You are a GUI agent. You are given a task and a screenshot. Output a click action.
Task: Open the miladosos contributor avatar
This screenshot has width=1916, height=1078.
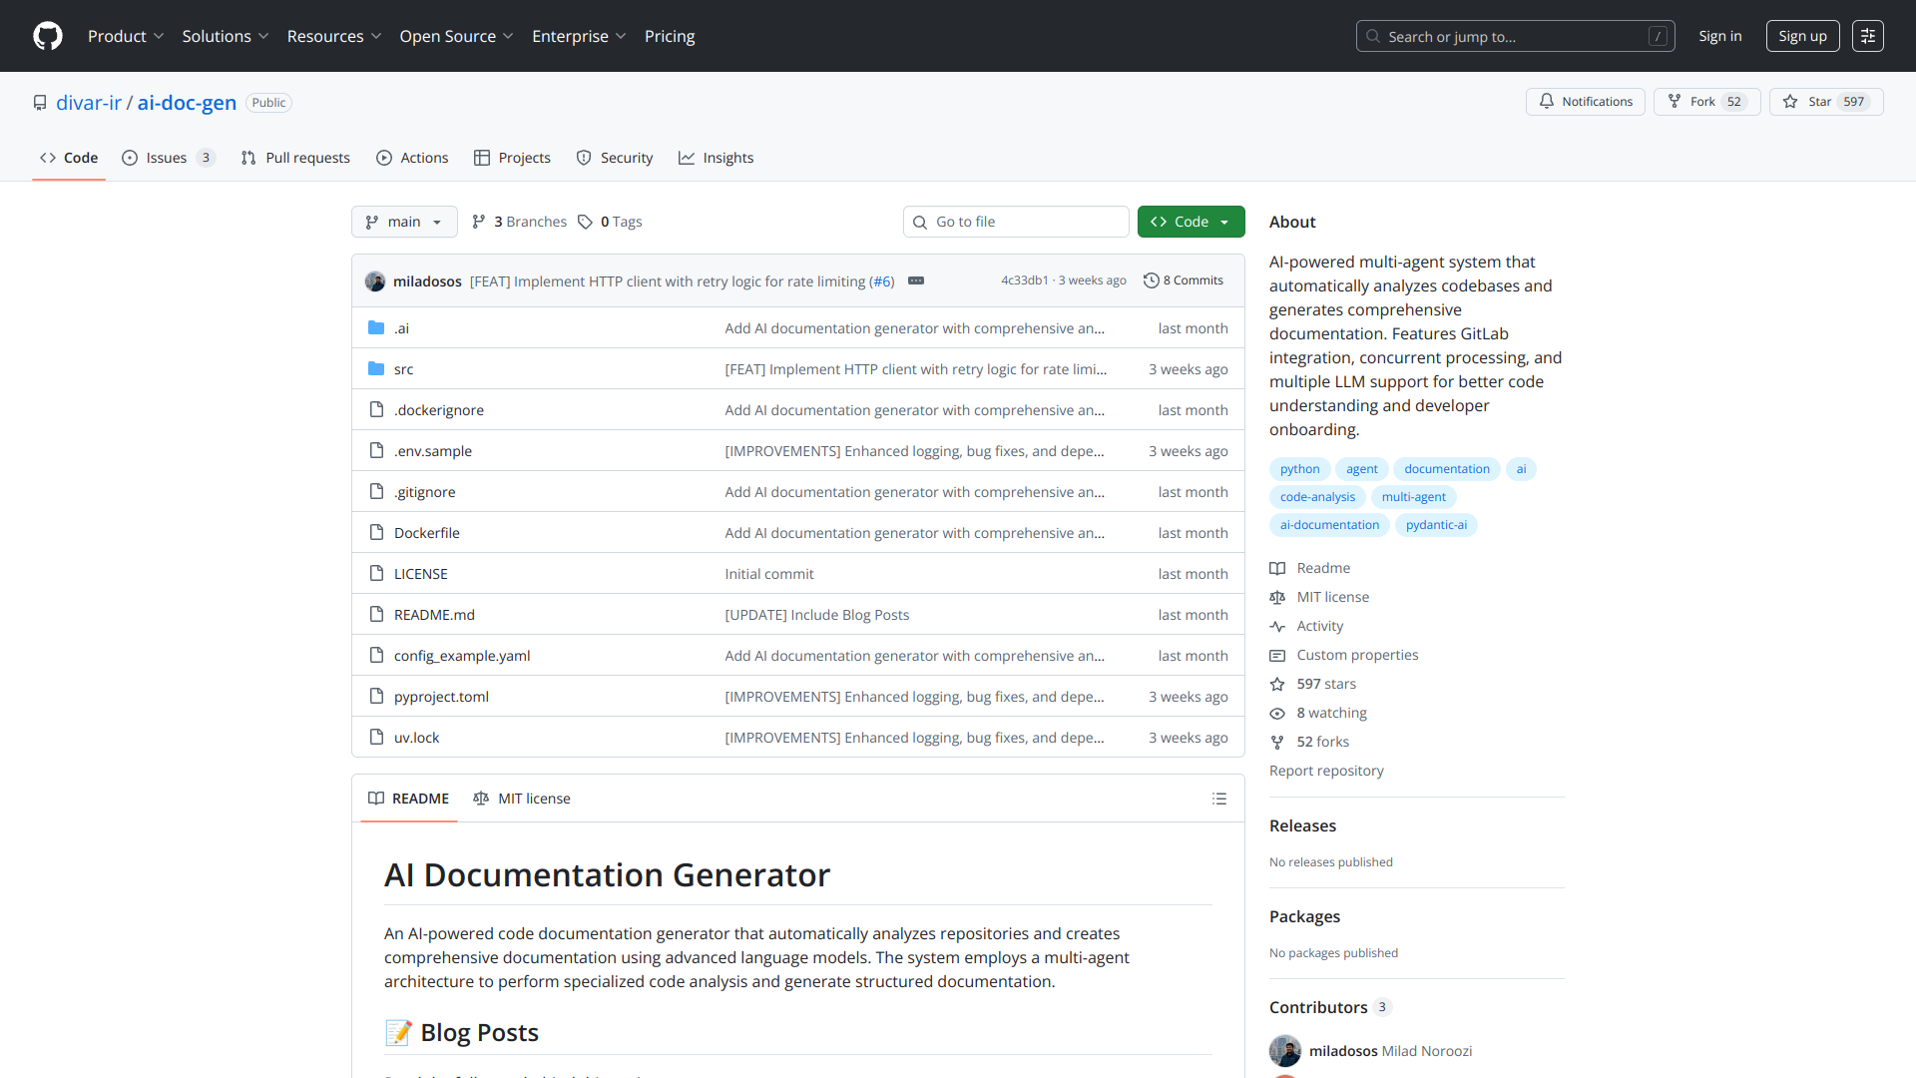point(1284,1050)
